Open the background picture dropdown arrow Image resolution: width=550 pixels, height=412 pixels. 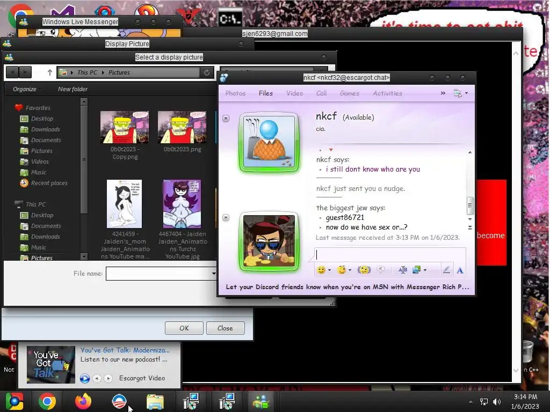pyautogui.click(x=425, y=270)
